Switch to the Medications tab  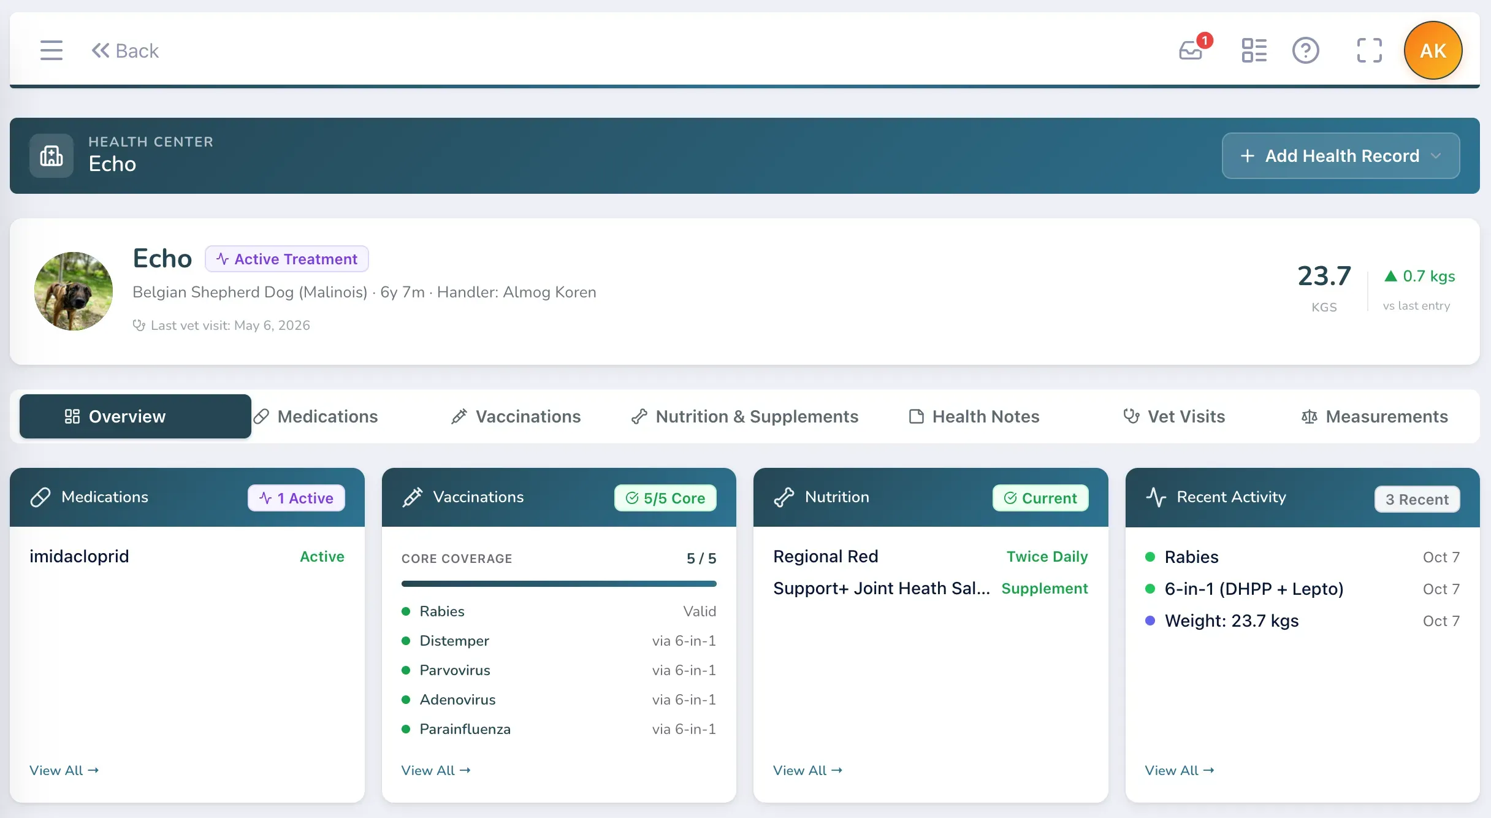(x=316, y=416)
